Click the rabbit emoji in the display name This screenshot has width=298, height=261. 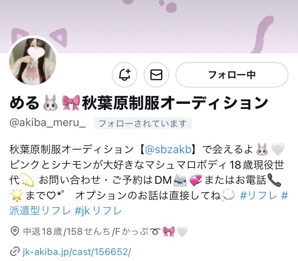[51, 103]
